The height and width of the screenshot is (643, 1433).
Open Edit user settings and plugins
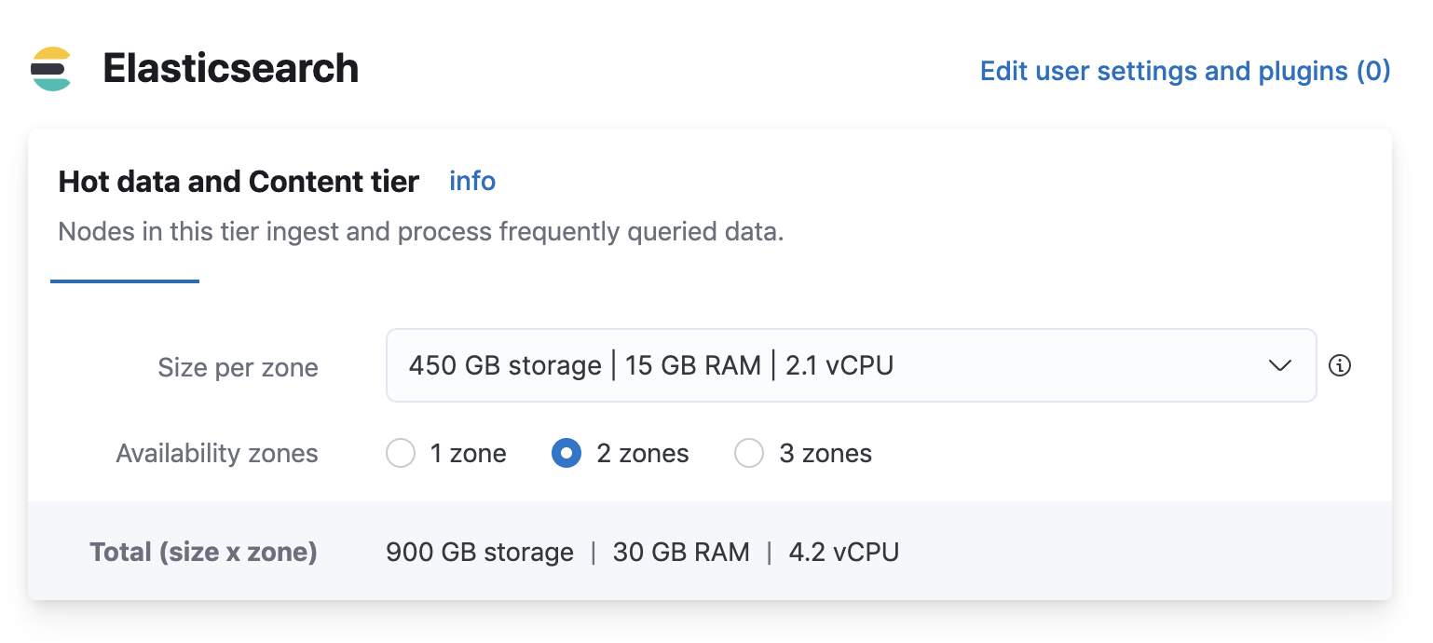[1184, 71]
